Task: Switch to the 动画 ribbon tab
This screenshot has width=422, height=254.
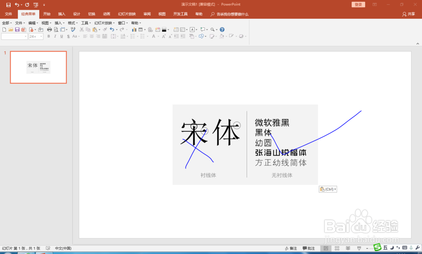Action: pos(107,14)
